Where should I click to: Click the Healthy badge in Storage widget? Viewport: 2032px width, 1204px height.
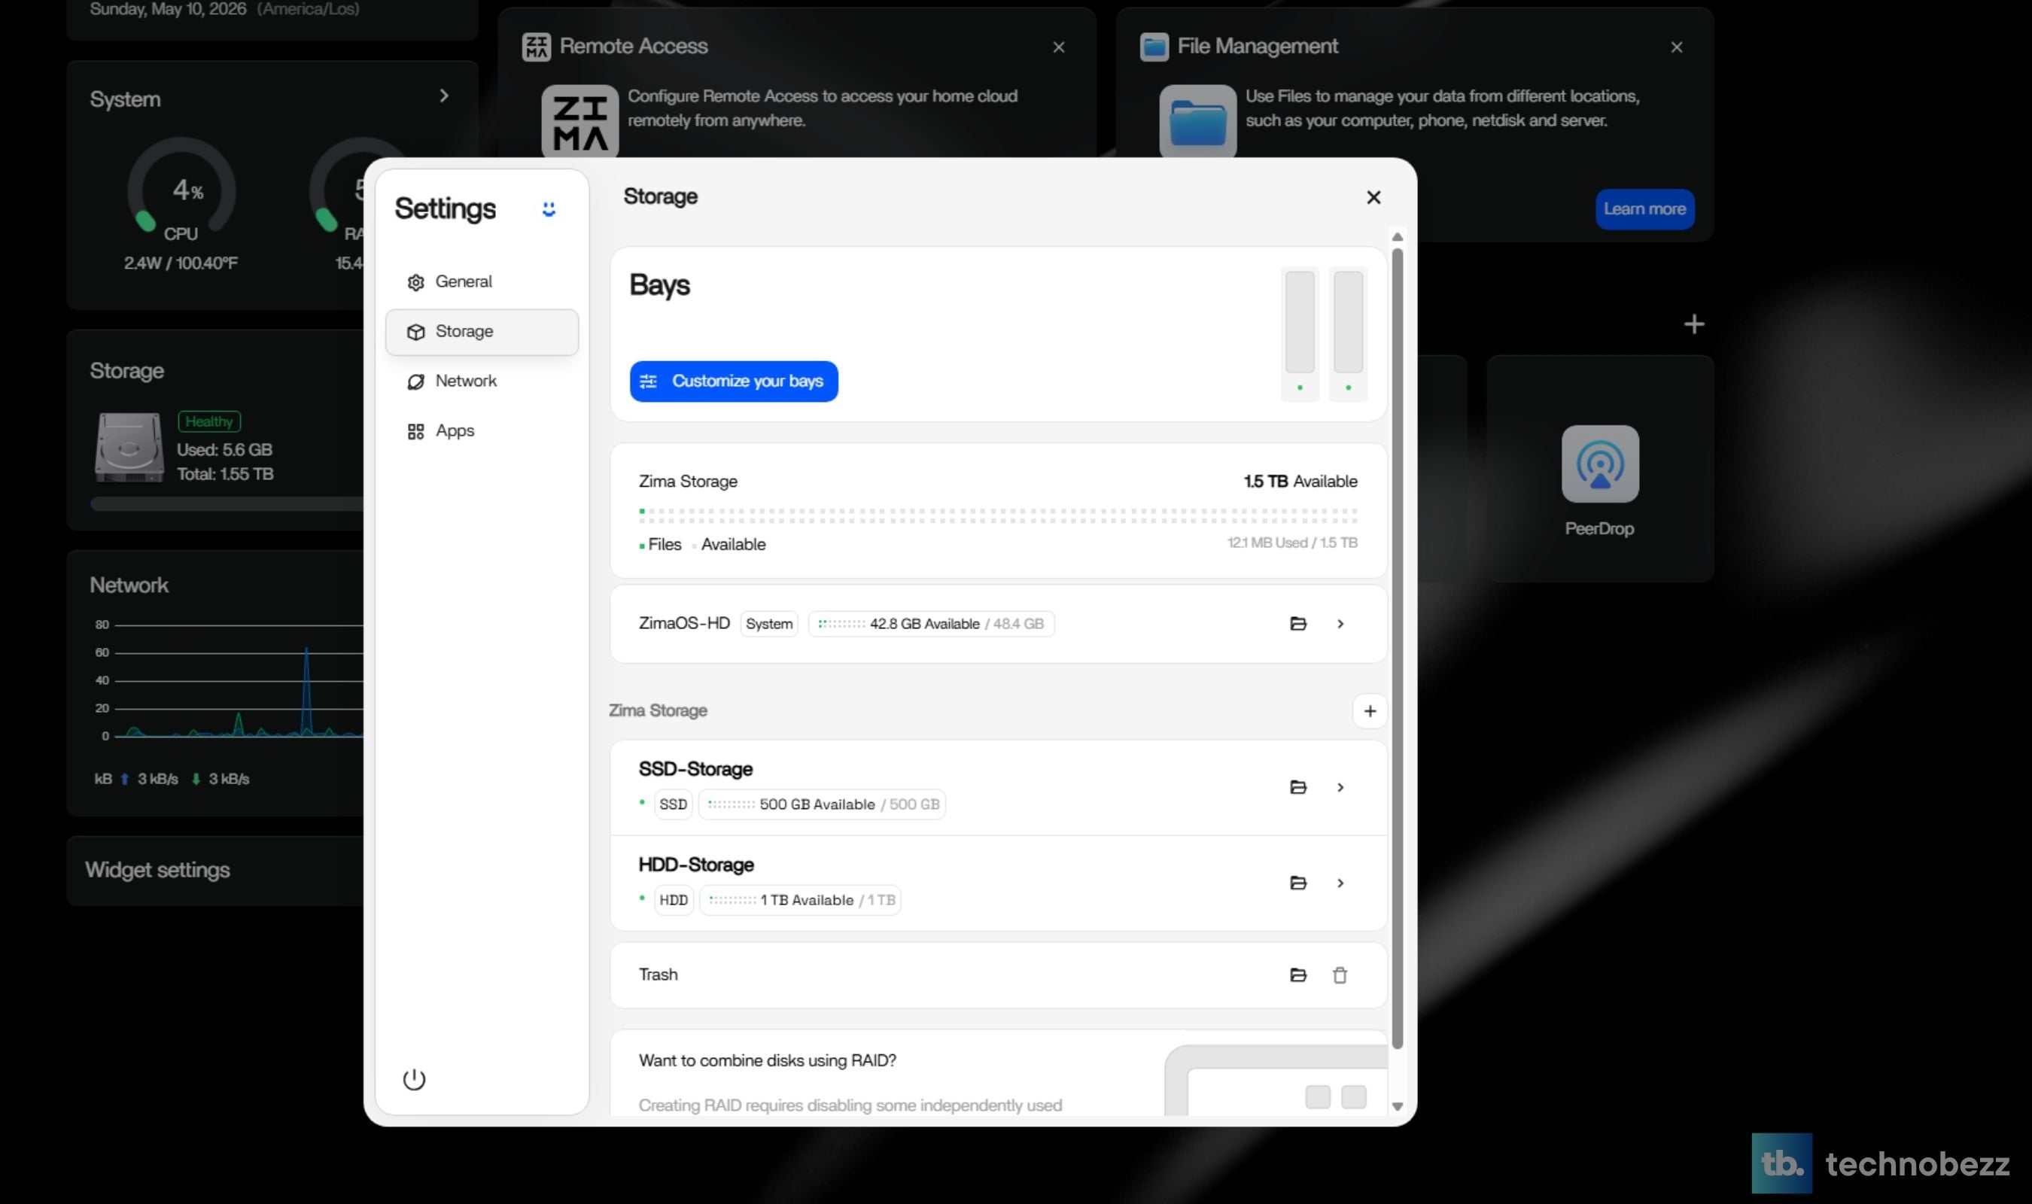click(x=208, y=421)
